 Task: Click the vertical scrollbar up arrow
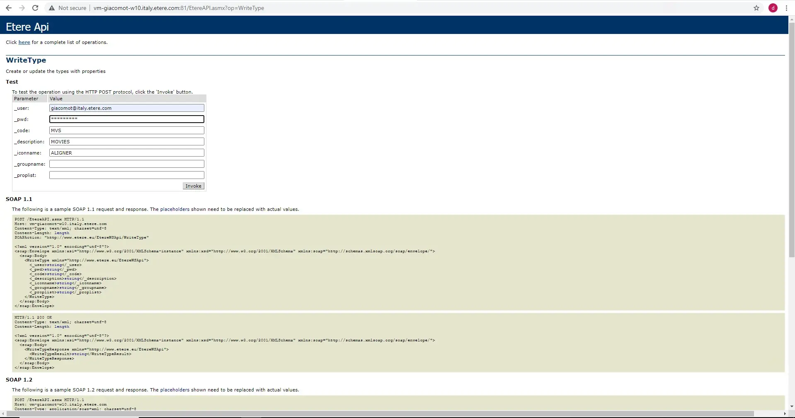click(x=792, y=19)
